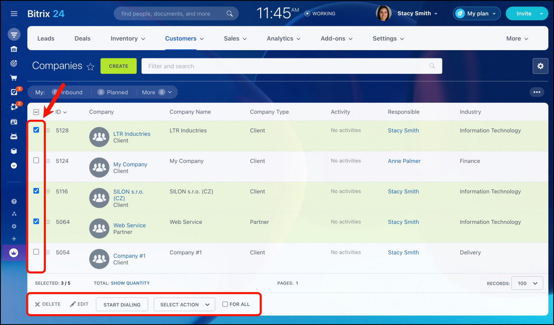The height and width of the screenshot is (325, 554).
Task: Click Start Dialing button
Action: pyautogui.click(x=122, y=304)
